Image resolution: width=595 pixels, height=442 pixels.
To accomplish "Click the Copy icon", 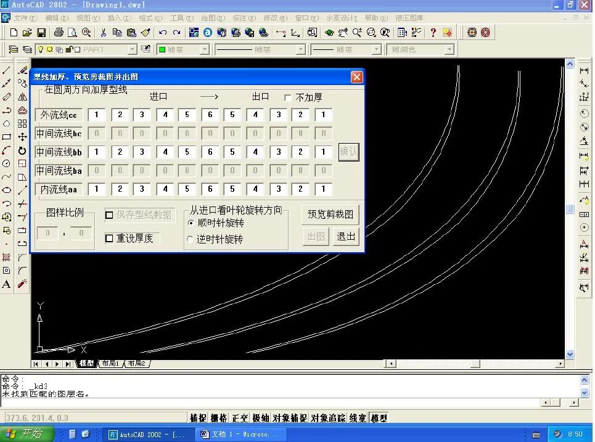I will click(117, 33).
